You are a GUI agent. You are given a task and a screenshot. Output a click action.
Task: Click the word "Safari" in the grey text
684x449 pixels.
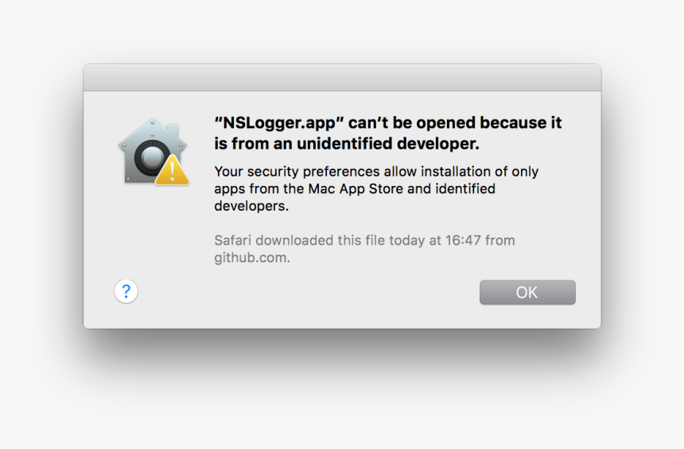(x=233, y=240)
